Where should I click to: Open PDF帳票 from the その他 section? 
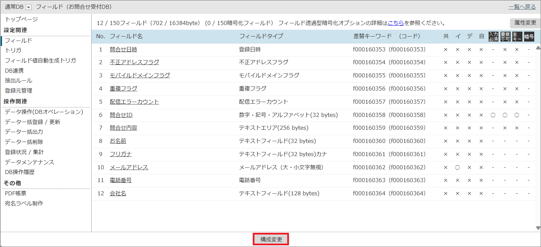coord(16,193)
